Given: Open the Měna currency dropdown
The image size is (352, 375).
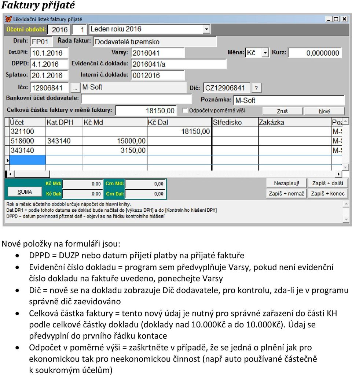Looking at the screenshot, I should coord(265,53).
